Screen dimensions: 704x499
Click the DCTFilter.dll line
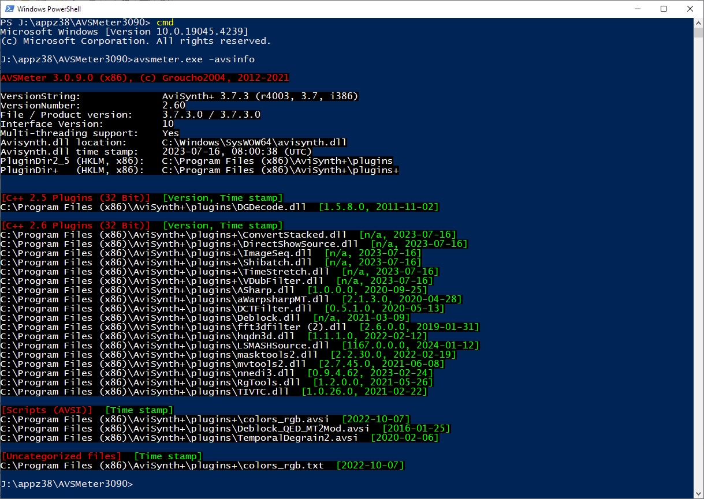pos(223,309)
